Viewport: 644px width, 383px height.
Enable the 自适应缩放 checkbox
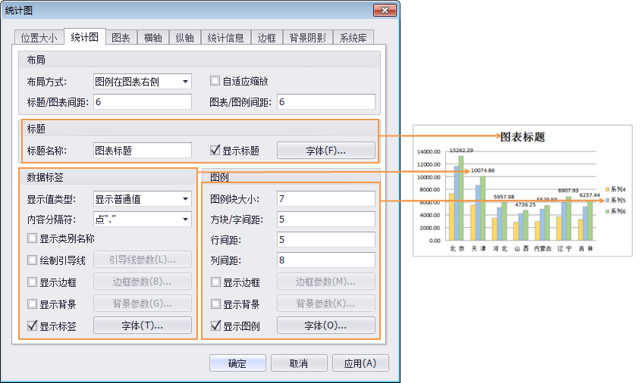click(x=215, y=82)
